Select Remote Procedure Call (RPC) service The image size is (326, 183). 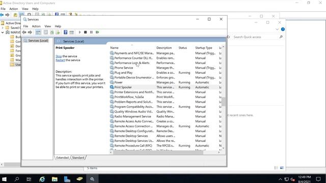(166, 146)
